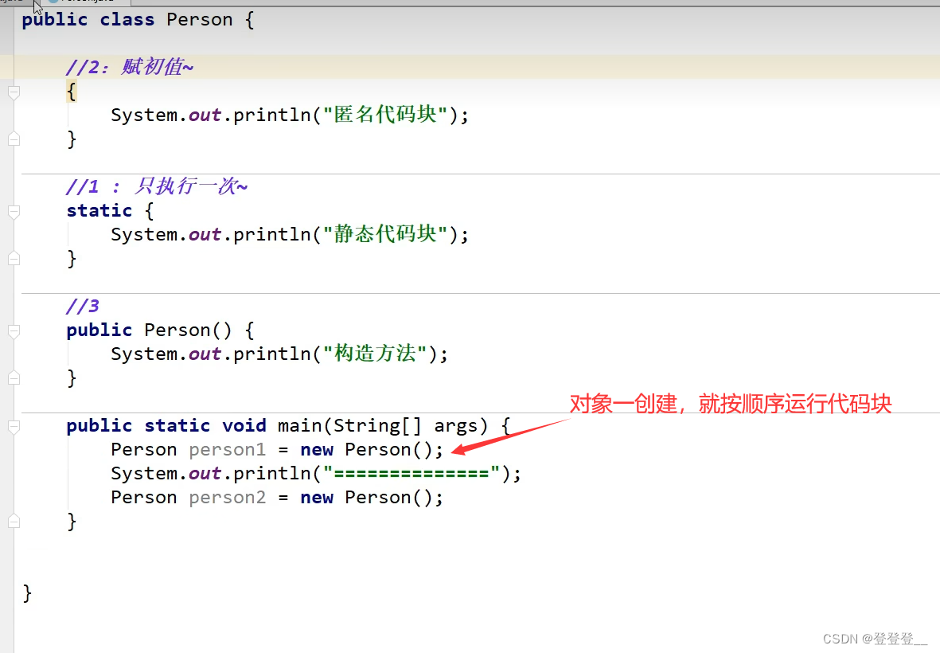Click the void keyword

tap(244, 426)
